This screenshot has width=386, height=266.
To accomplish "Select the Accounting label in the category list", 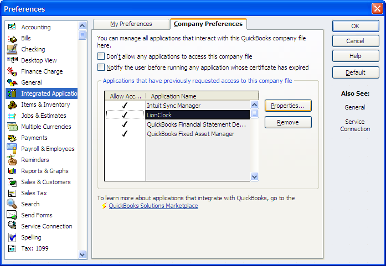I will 36,27.
